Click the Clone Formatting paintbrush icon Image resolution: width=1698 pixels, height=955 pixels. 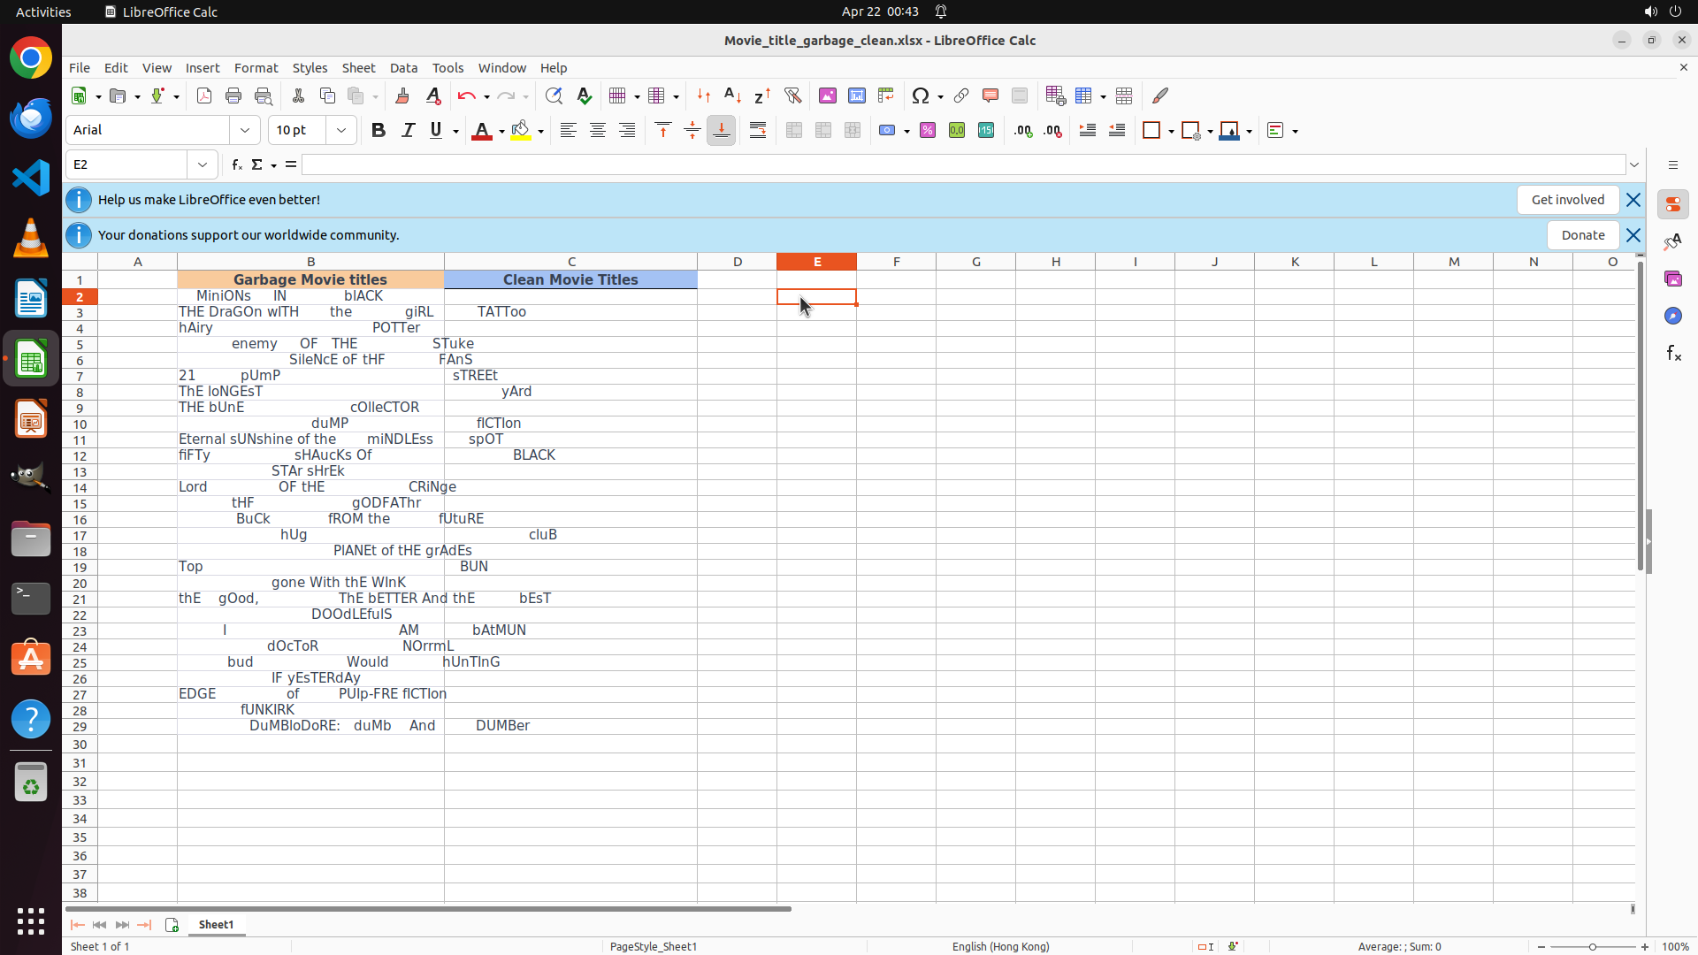[402, 96]
